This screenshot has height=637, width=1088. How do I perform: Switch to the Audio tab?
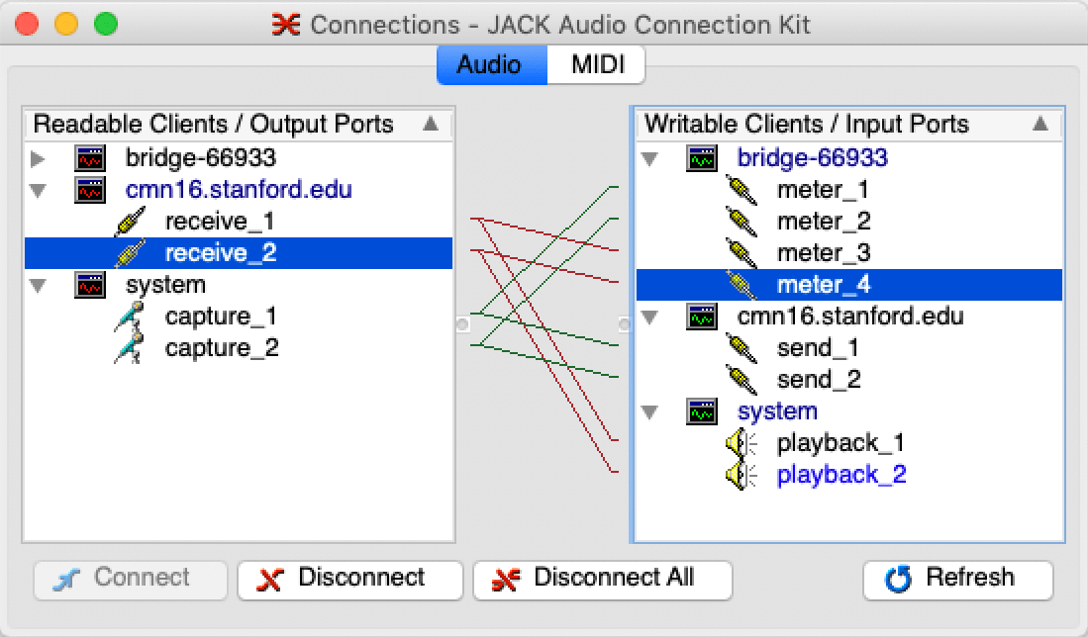tap(492, 64)
